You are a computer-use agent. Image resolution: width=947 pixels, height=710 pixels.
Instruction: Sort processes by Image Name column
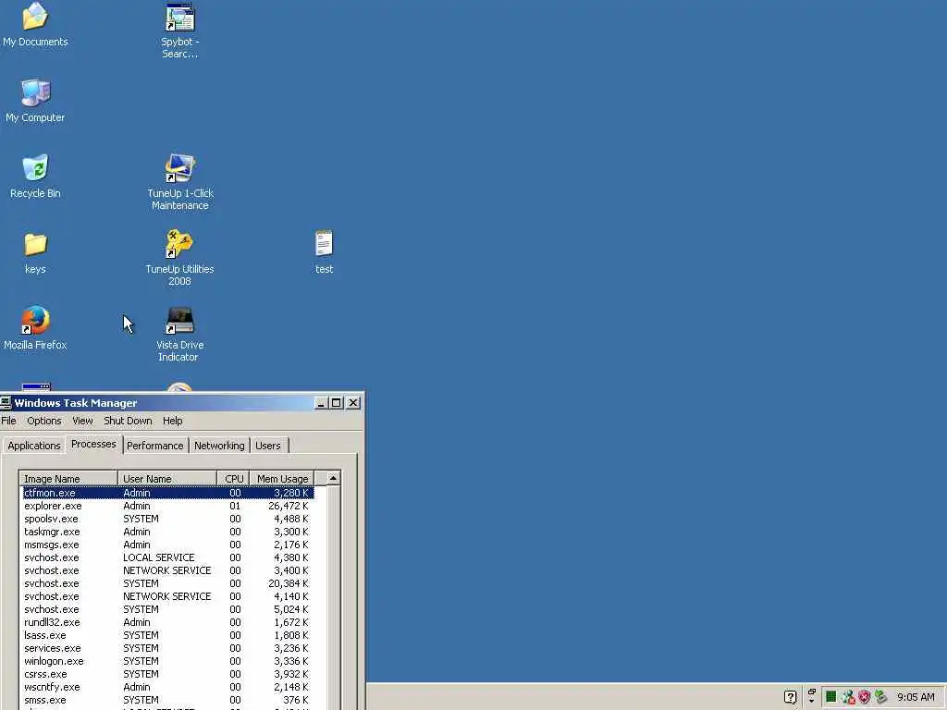[68, 478]
